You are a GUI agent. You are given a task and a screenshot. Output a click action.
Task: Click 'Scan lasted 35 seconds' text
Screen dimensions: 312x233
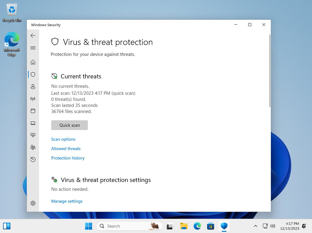point(74,105)
